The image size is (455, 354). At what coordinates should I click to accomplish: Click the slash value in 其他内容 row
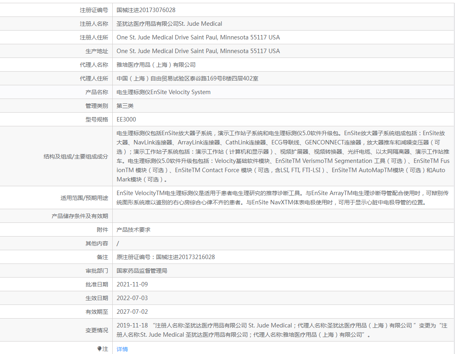tap(118, 243)
